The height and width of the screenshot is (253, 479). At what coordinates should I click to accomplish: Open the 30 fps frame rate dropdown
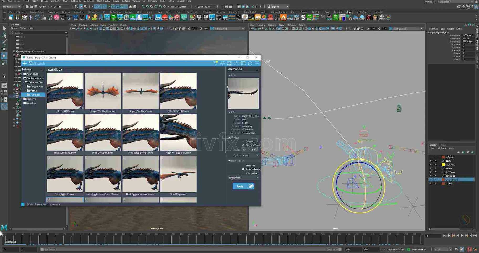[443, 249]
